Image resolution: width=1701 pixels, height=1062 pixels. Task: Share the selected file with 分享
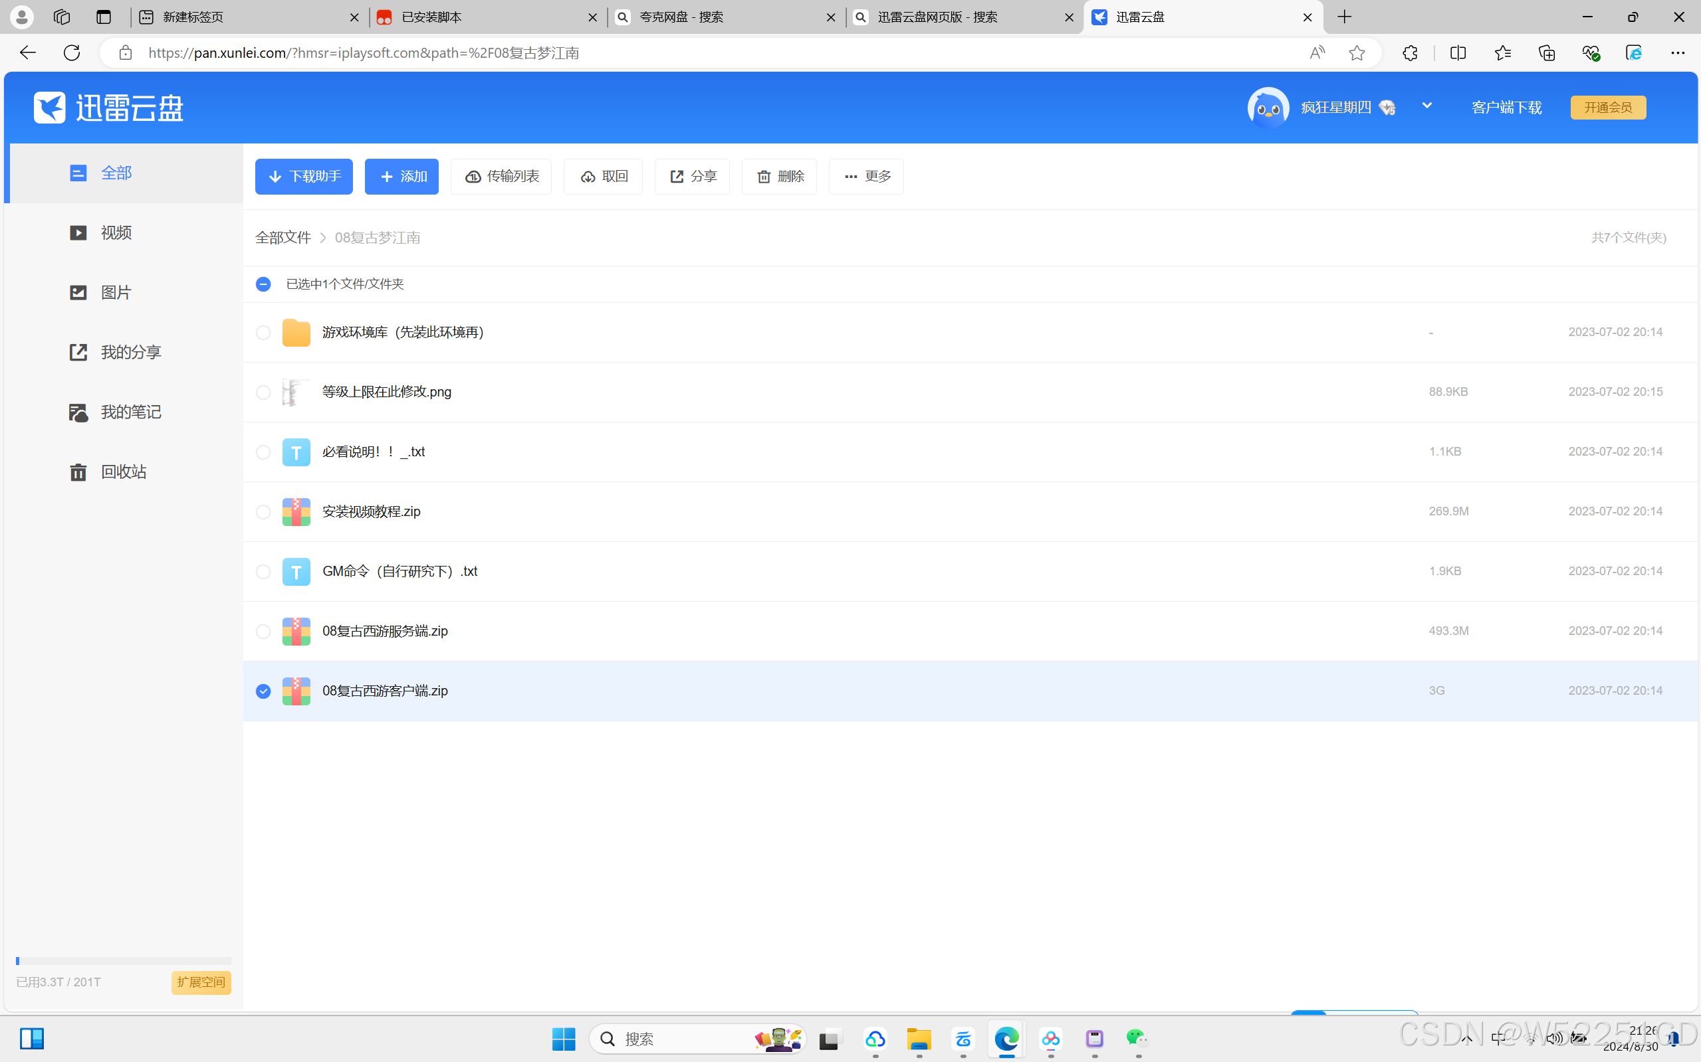point(692,176)
